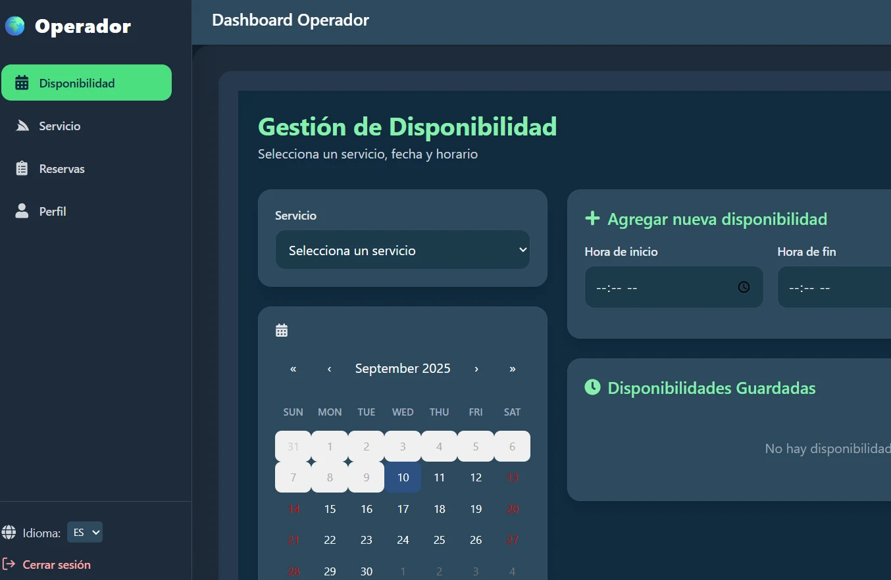The image size is (891, 580).
Task: Select day 17 in the calendar
Action: (403, 509)
